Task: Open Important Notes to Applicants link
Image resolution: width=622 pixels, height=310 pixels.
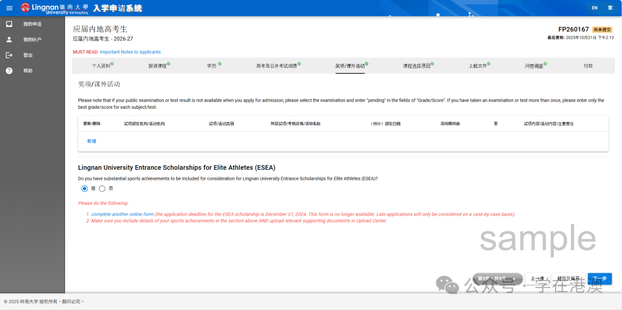Action: (130, 52)
